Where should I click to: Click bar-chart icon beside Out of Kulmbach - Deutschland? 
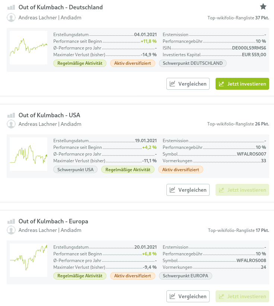[11, 7]
